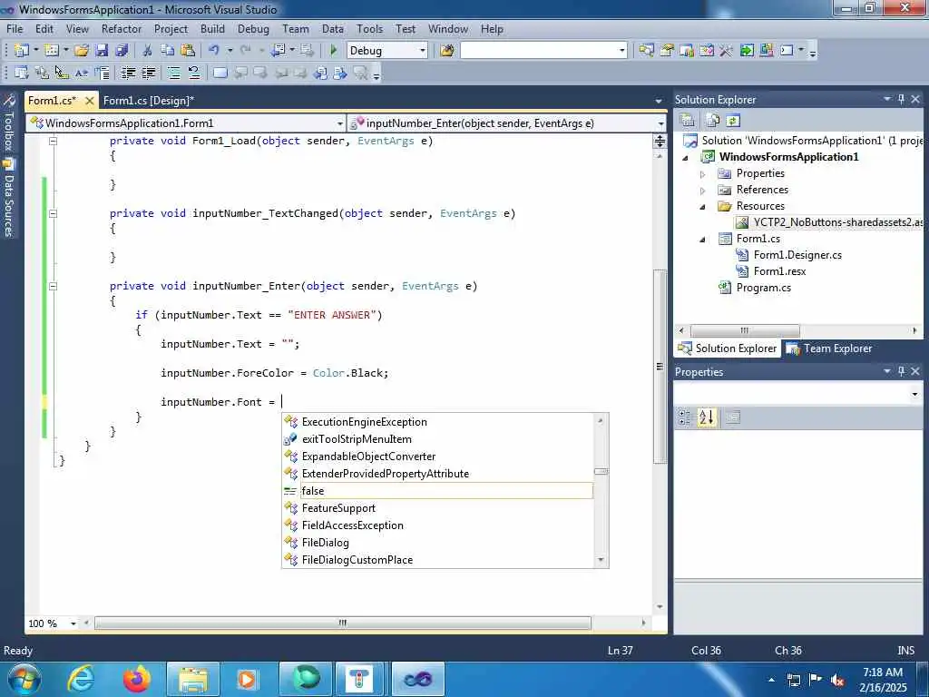Toggle Show All Files in Solution Explorer

713,121
